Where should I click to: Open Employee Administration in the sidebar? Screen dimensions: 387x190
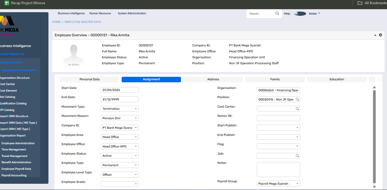point(18,143)
